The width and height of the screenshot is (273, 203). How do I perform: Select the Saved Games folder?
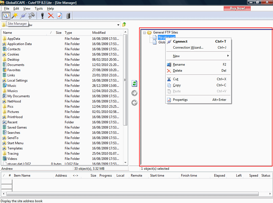(17, 127)
